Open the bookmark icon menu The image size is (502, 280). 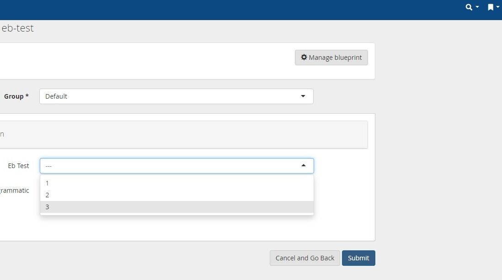tap(491, 7)
